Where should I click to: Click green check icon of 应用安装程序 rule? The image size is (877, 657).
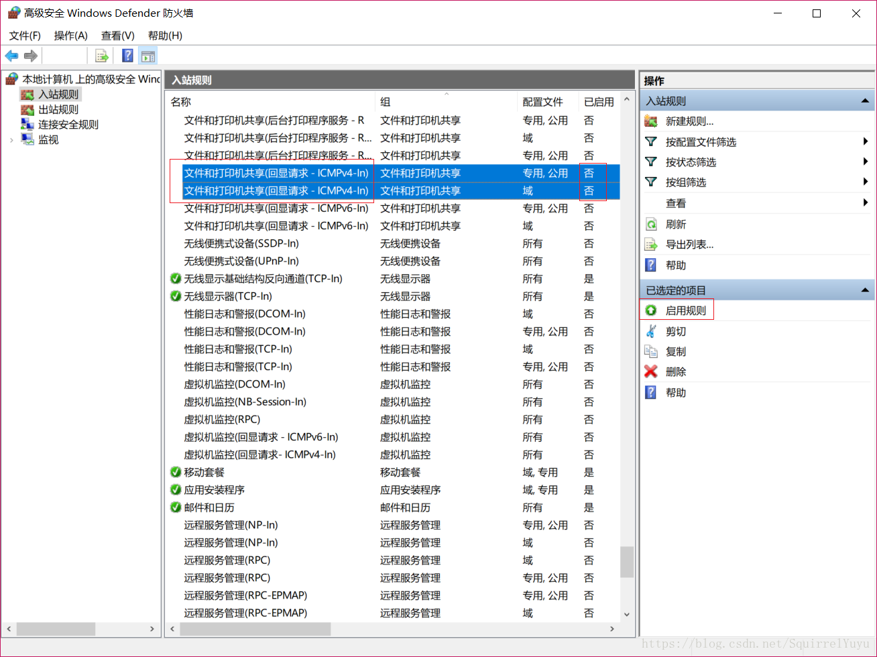coord(176,489)
